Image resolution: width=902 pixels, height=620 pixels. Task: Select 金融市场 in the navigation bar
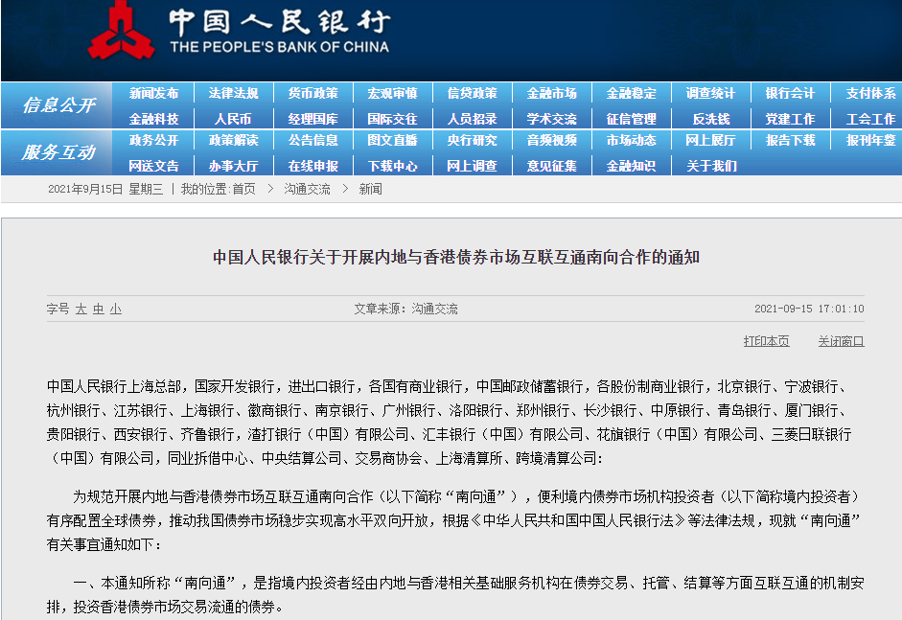[x=551, y=93]
